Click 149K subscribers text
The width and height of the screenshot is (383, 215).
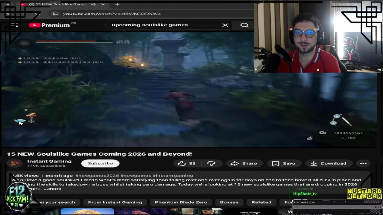coord(46,166)
